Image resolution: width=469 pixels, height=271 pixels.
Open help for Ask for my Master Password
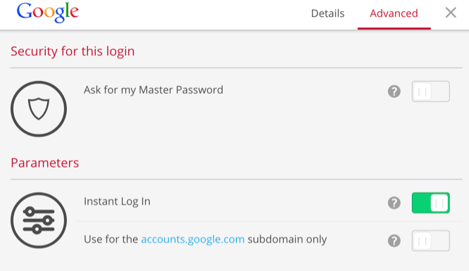(x=394, y=92)
